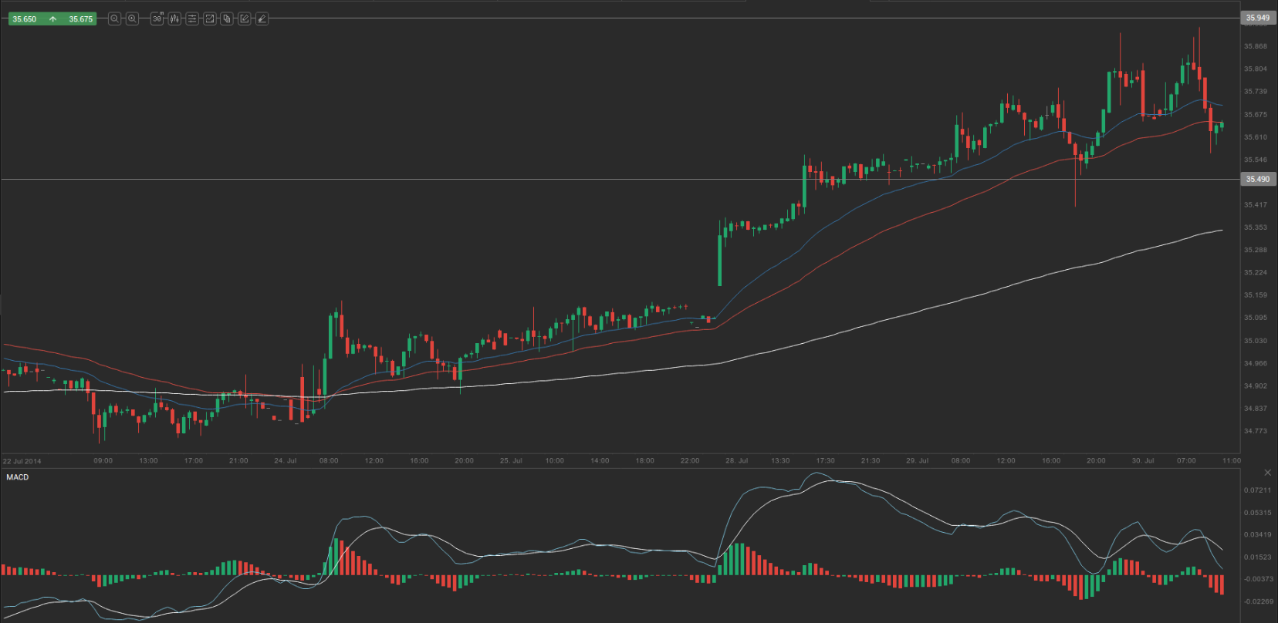Click the 24. Jul date marker
Screen dimensions: 1278x623
tap(286, 460)
